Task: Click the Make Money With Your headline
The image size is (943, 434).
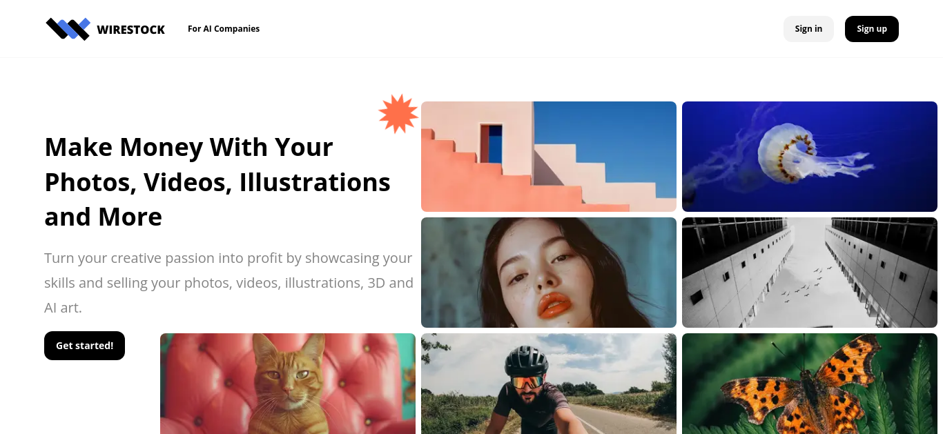Action: (x=188, y=147)
